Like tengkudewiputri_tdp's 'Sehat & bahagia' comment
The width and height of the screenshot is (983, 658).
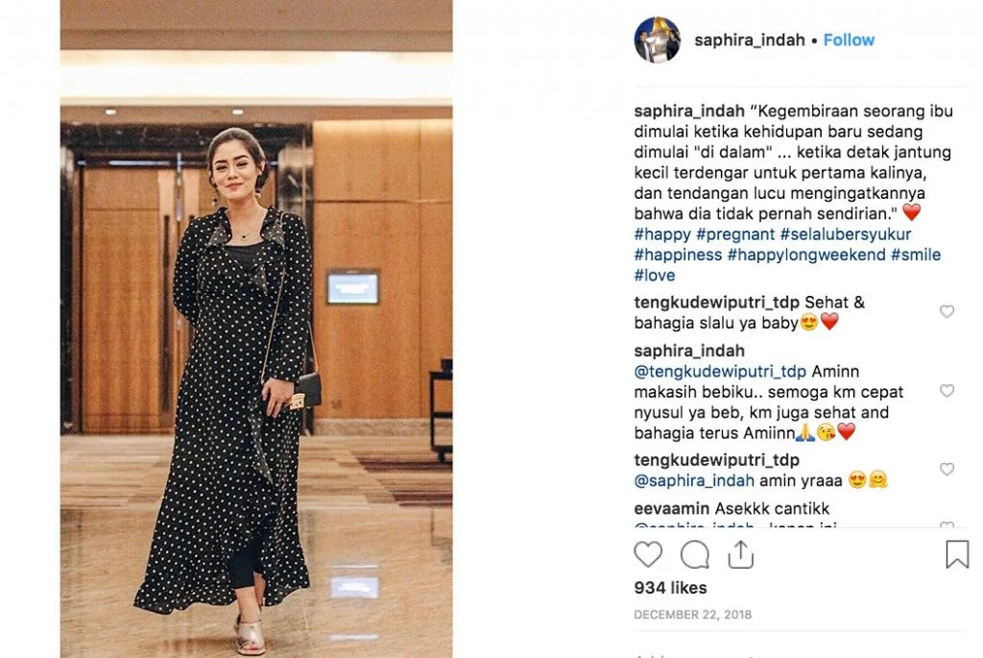pyautogui.click(x=947, y=312)
